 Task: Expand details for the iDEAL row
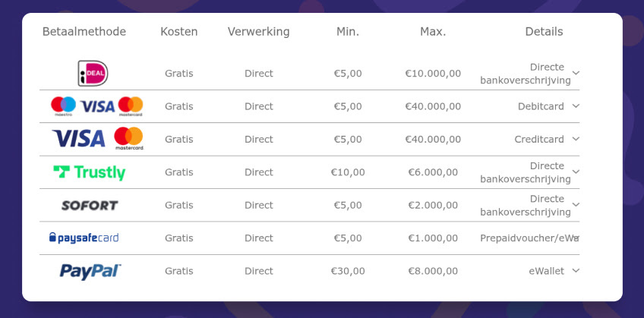click(576, 73)
